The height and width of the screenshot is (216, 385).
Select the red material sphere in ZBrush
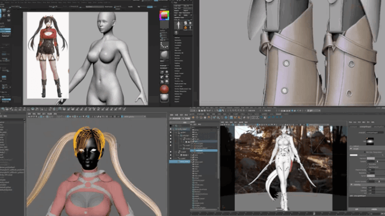coord(164,89)
